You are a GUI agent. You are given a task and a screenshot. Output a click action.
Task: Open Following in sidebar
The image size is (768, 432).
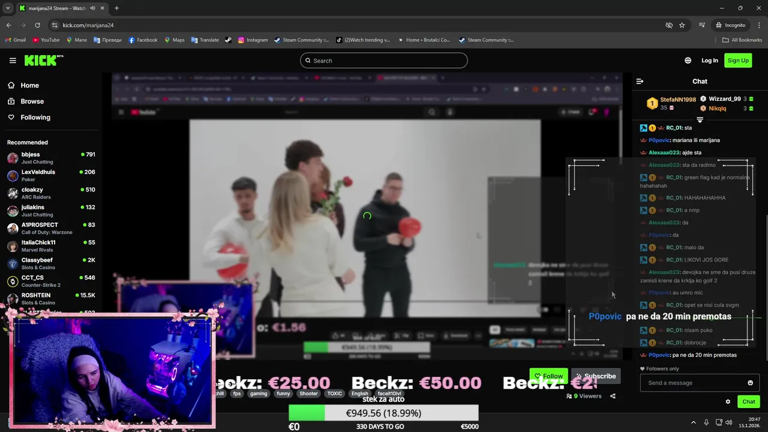tap(29, 118)
